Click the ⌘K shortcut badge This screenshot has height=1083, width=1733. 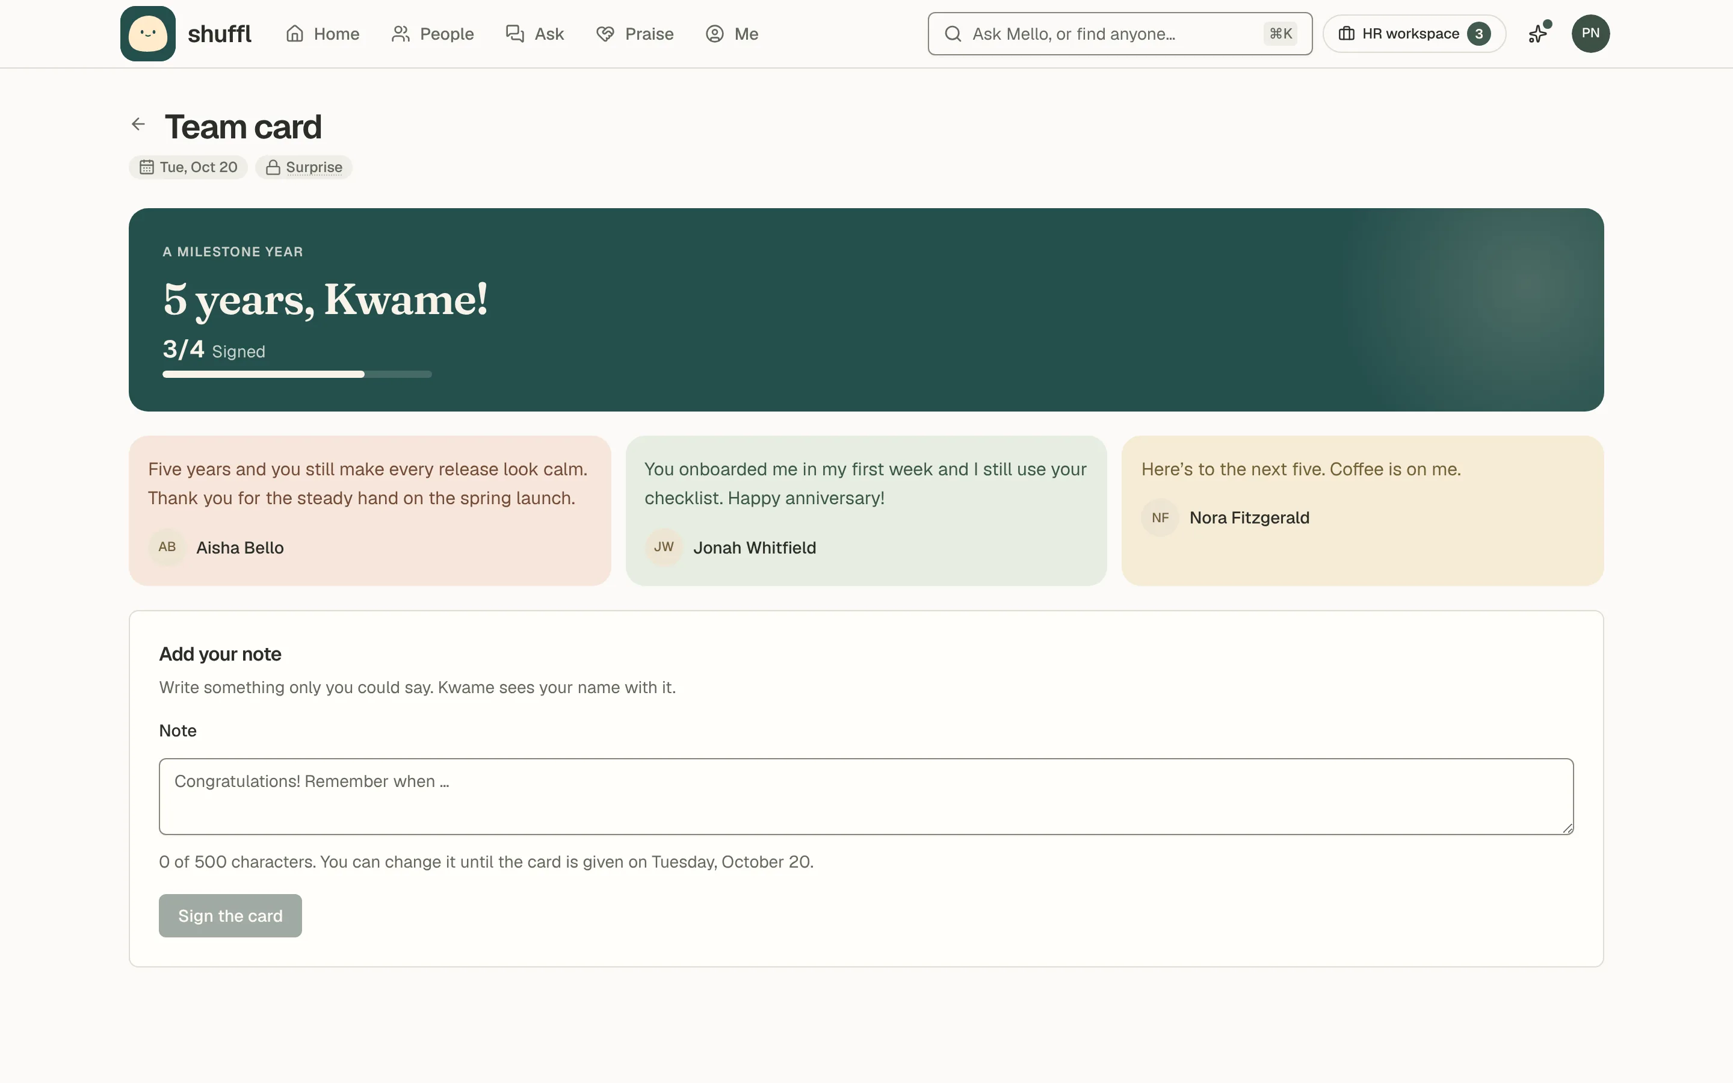1280,34
